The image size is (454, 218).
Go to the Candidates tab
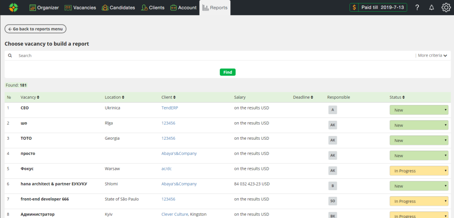[x=118, y=8]
